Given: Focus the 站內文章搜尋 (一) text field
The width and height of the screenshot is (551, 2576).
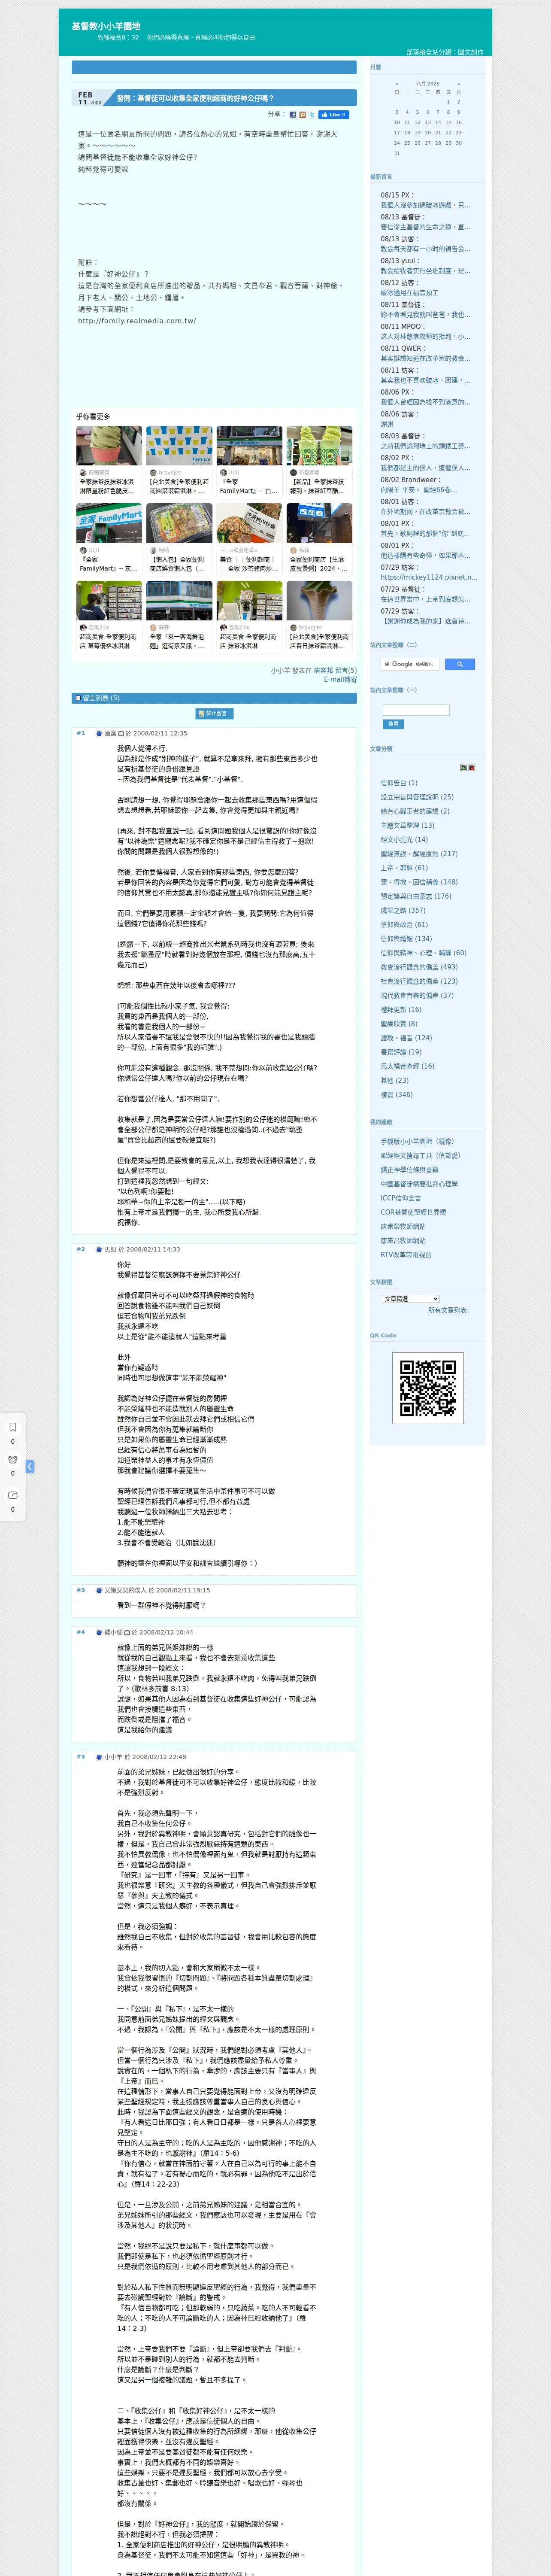Looking at the screenshot, I should 416,710.
